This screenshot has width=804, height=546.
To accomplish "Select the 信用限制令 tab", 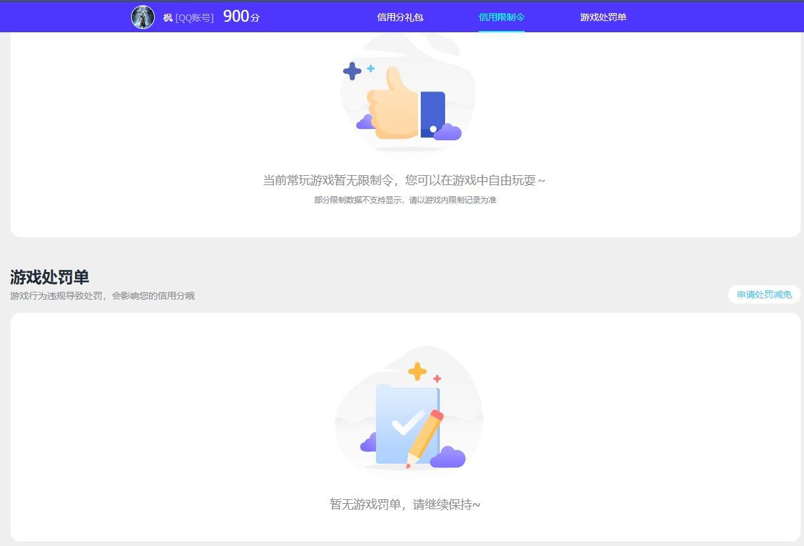I will 502,17.
